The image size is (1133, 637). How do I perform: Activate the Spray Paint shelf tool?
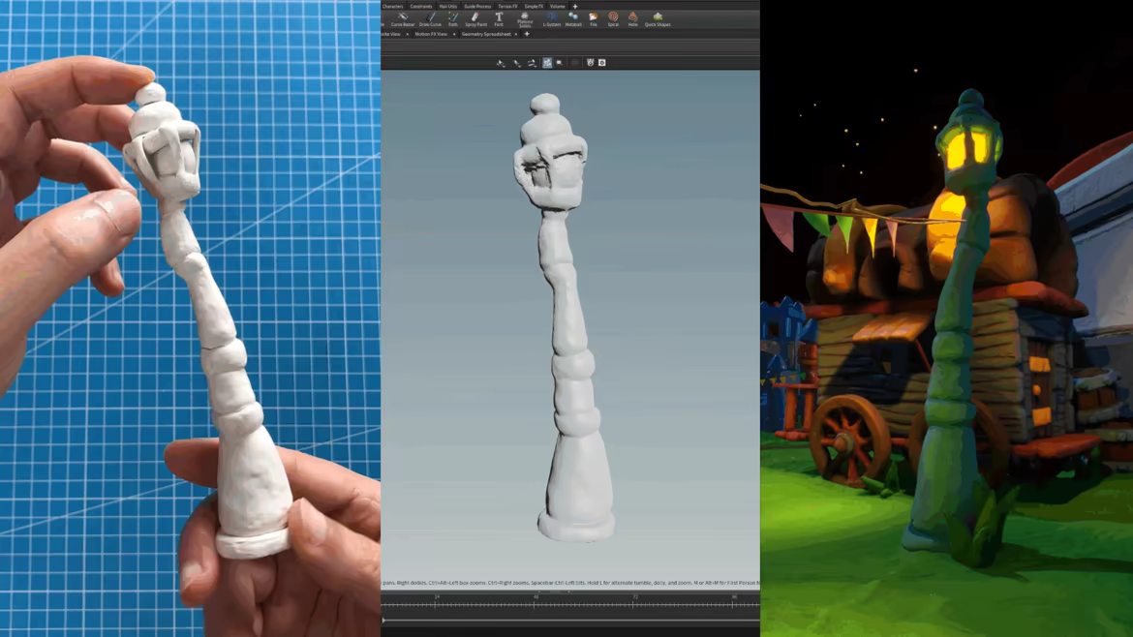pyautogui.click(x=475, y=18)
